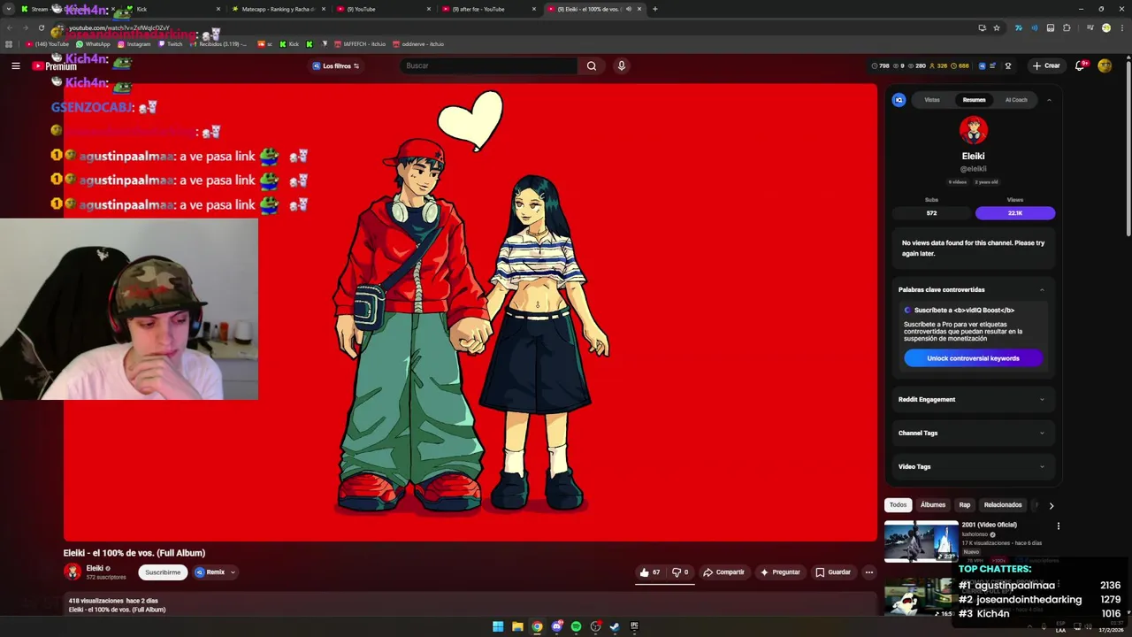The height and width of the screenshot is (637, 1132).
Task: Reload the page in the browser
Action: pyautogui.click(x=41, y=27)
